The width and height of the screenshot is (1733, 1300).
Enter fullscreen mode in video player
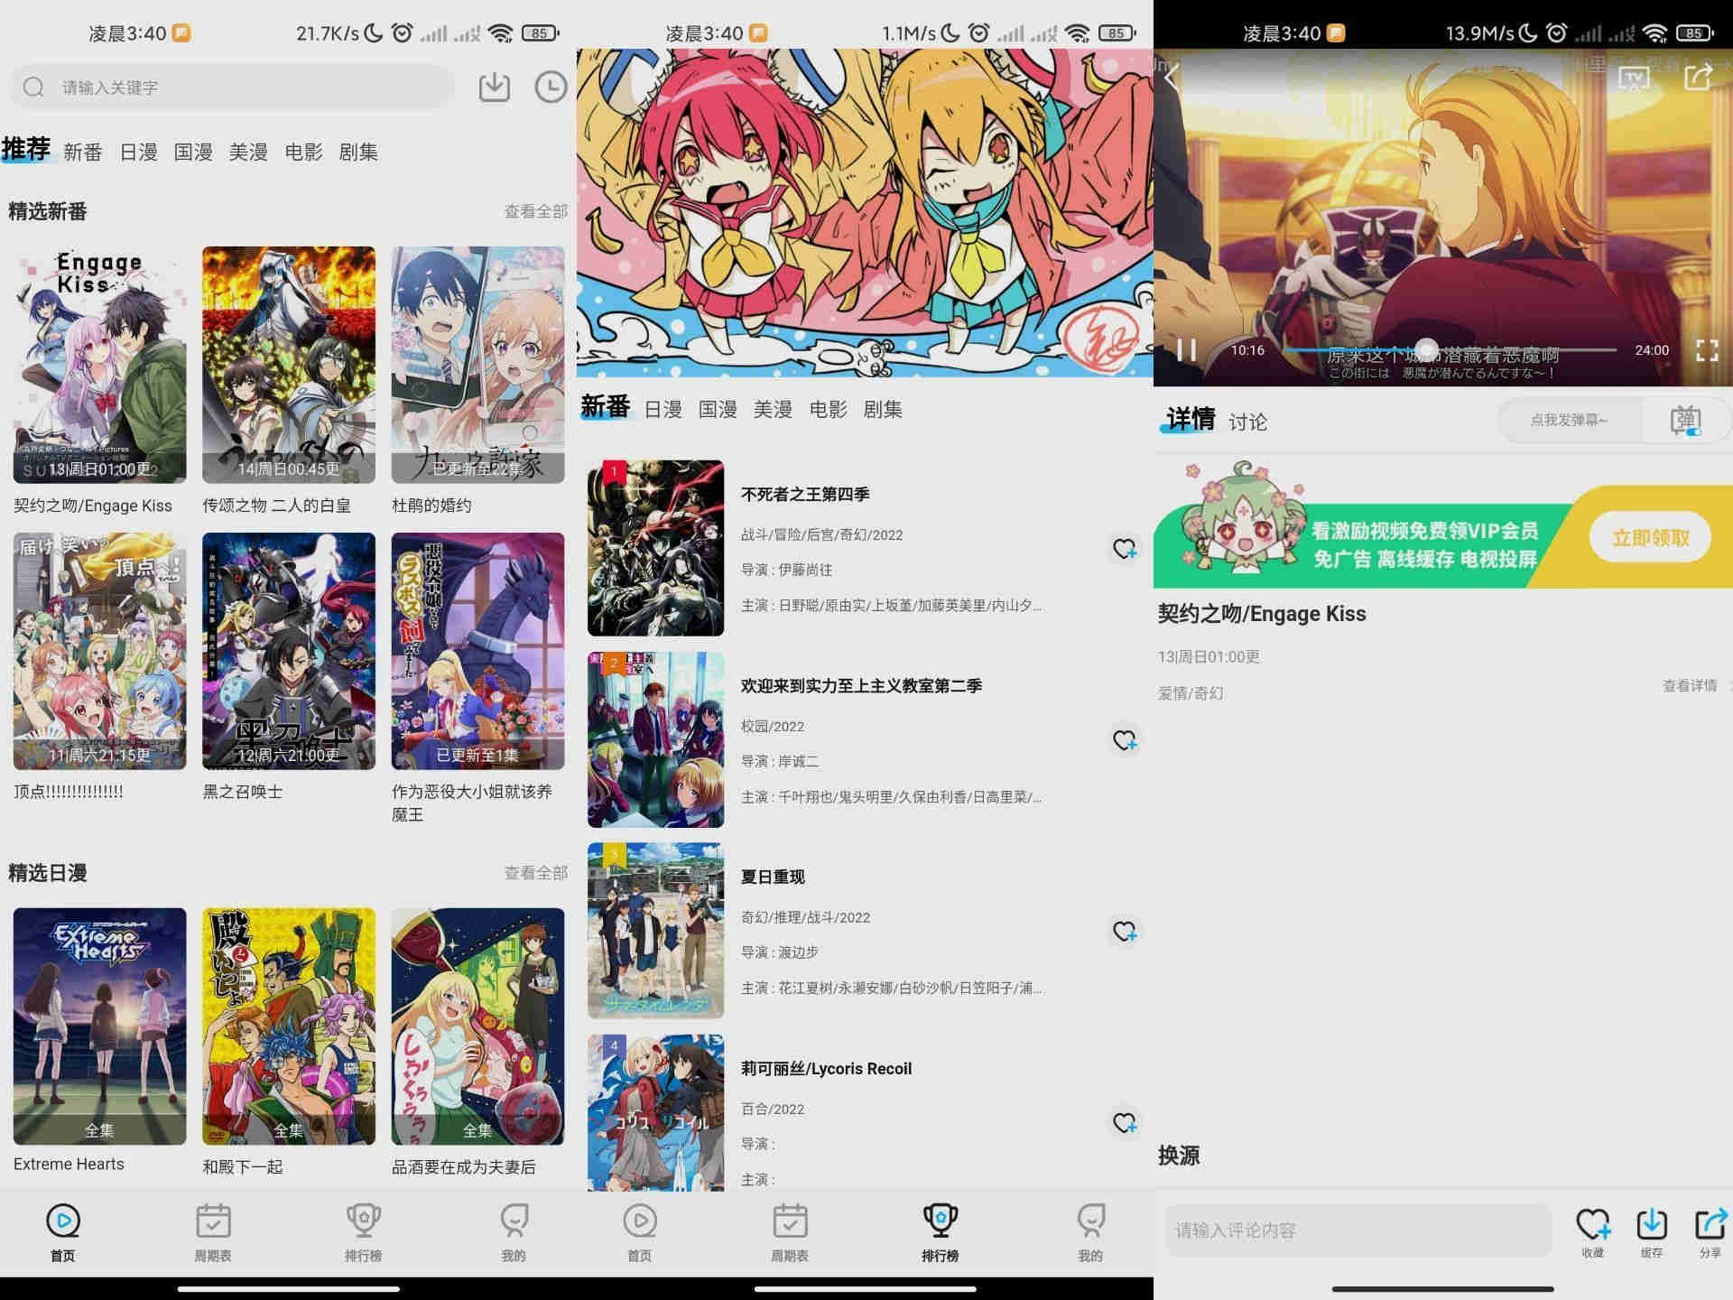coord(1706,350)
